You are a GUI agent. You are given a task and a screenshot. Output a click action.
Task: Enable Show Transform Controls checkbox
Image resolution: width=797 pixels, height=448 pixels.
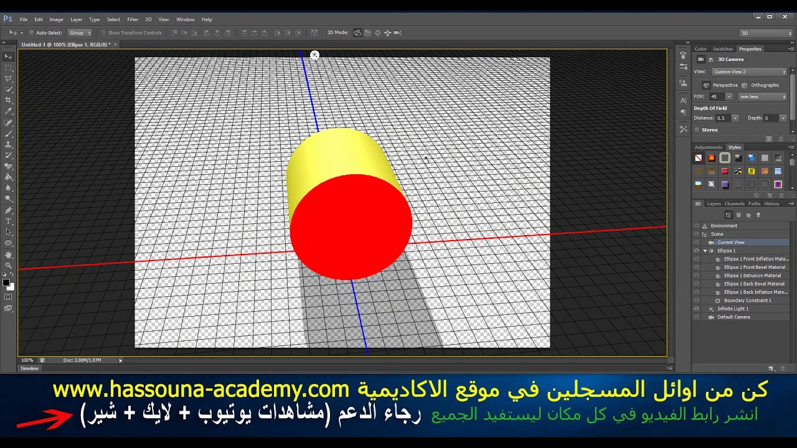pos(103,32)
